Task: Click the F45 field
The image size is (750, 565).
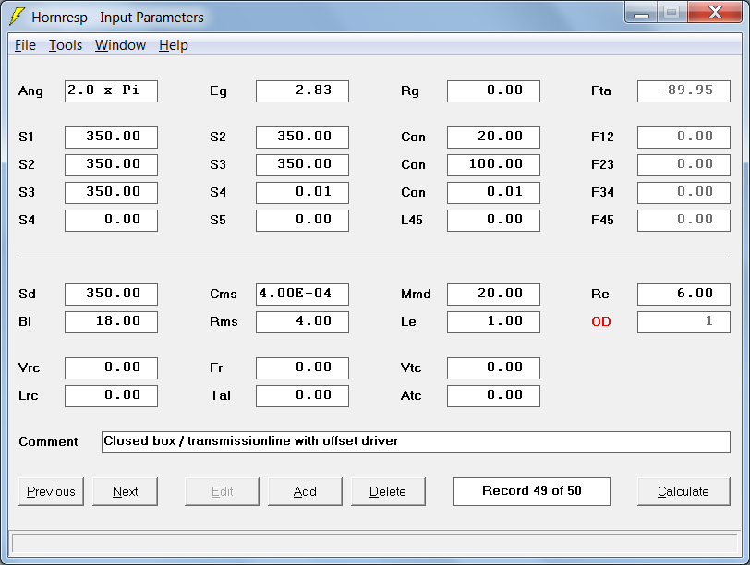Action: (684, 221)
